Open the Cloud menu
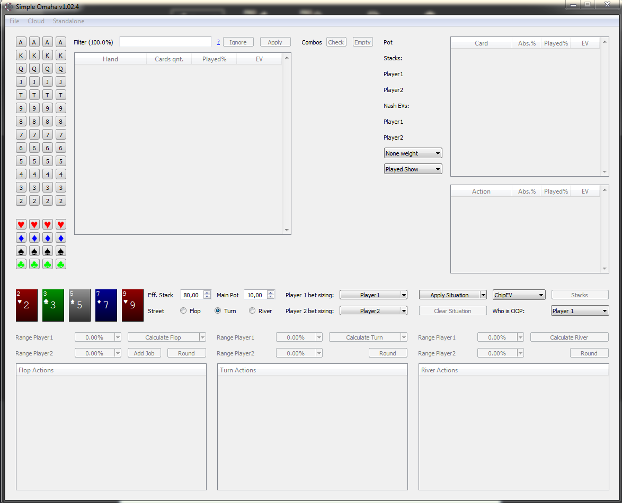 (x=36, y=21)
